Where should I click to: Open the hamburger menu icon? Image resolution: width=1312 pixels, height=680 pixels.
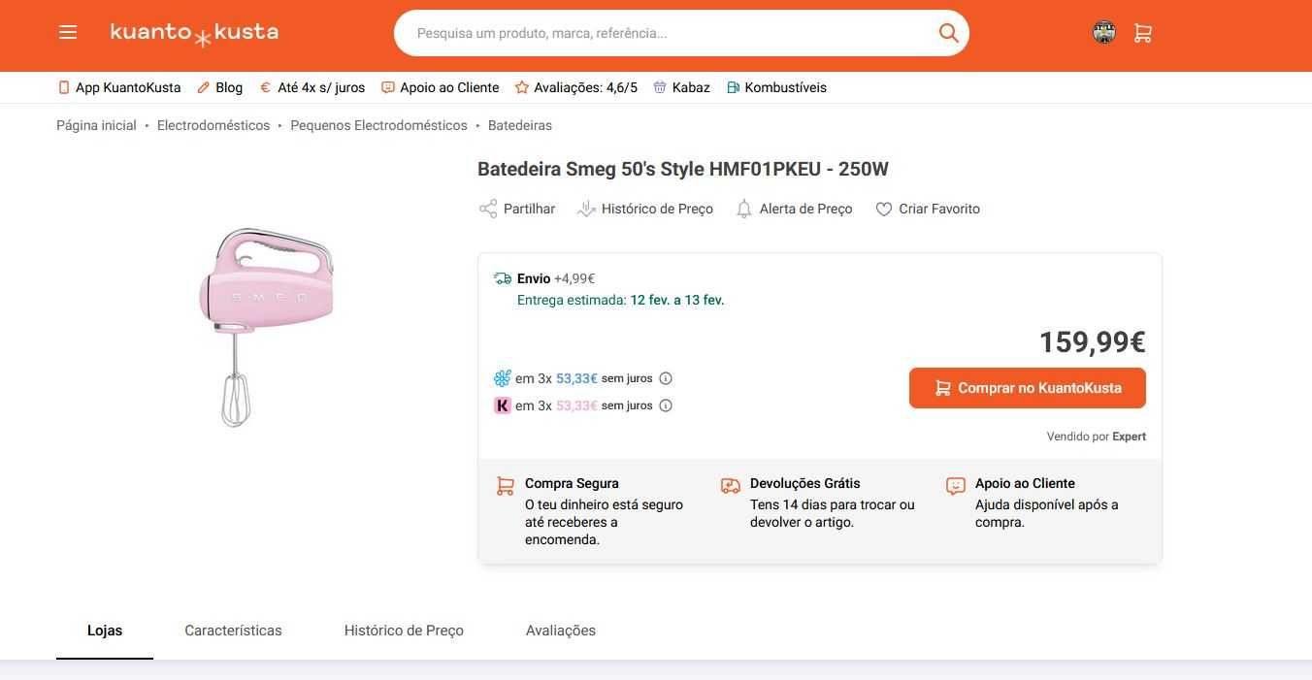(68, 32)
